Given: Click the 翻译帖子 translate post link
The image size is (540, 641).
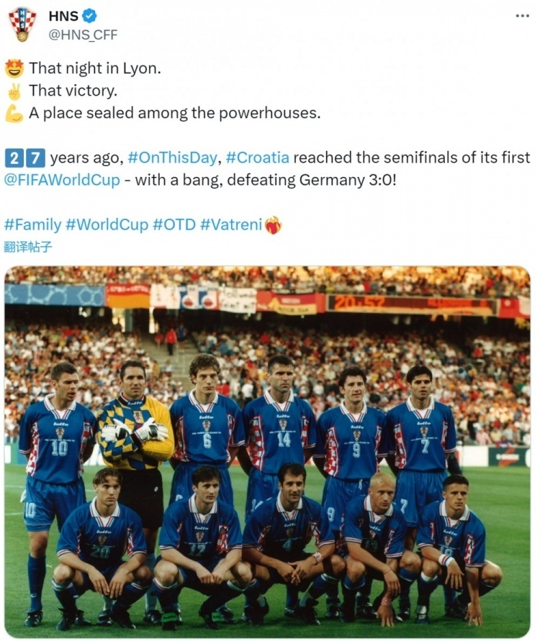Looking at the screenshot, I should point(28,246).
